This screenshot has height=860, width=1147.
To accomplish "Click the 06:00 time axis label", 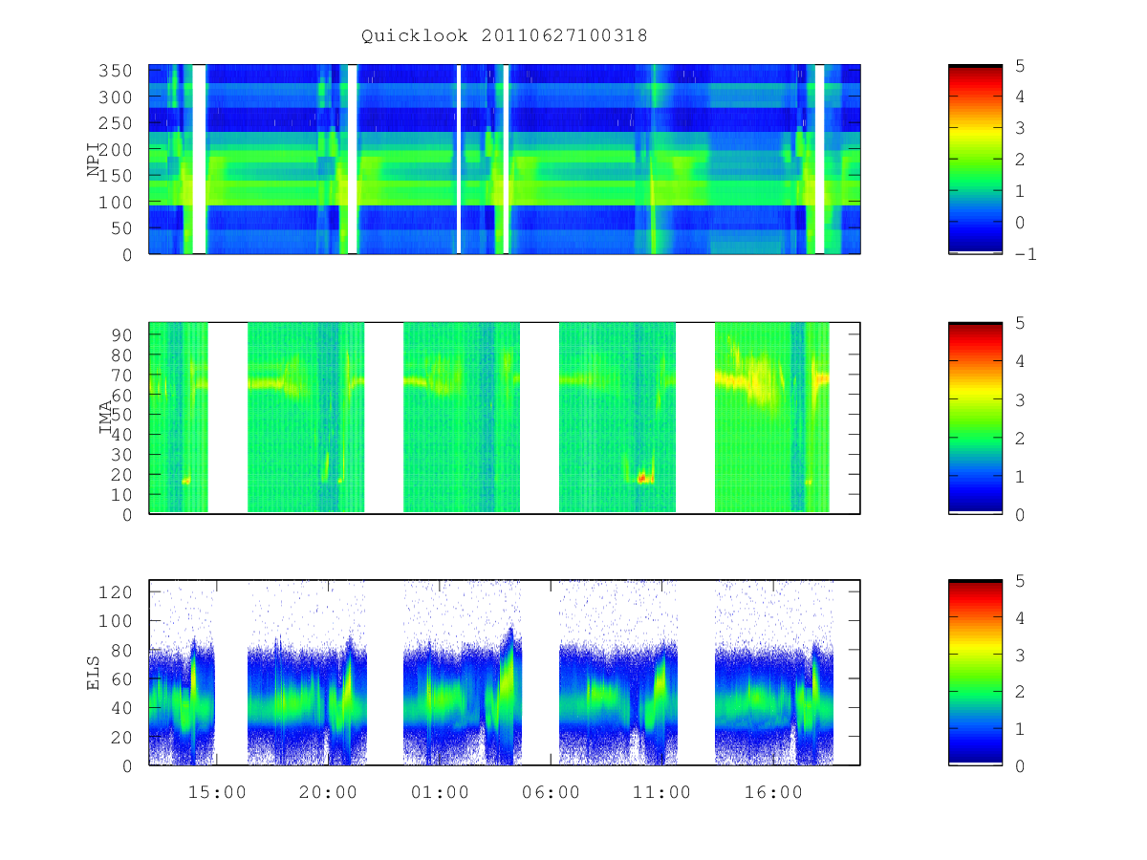I will [x=552, y=793].
